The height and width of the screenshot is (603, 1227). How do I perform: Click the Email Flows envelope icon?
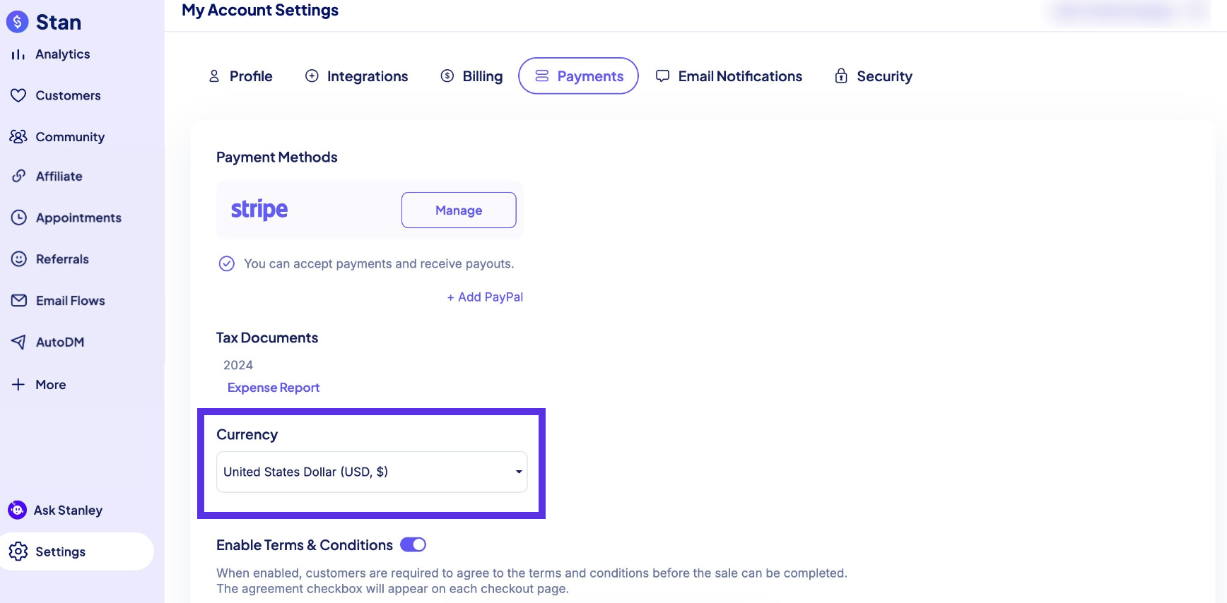19,301
